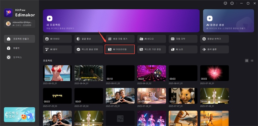Image resolution: width=258 pixels, height=126 pixels.
Task: Open the AI 아바타 tool
Action: pos(57,39)
